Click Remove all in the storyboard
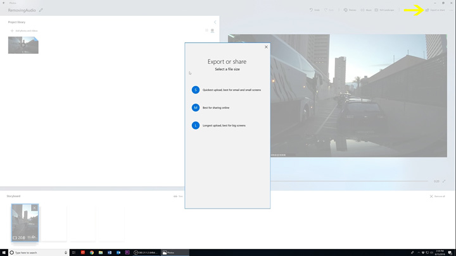 coord(438,196)
